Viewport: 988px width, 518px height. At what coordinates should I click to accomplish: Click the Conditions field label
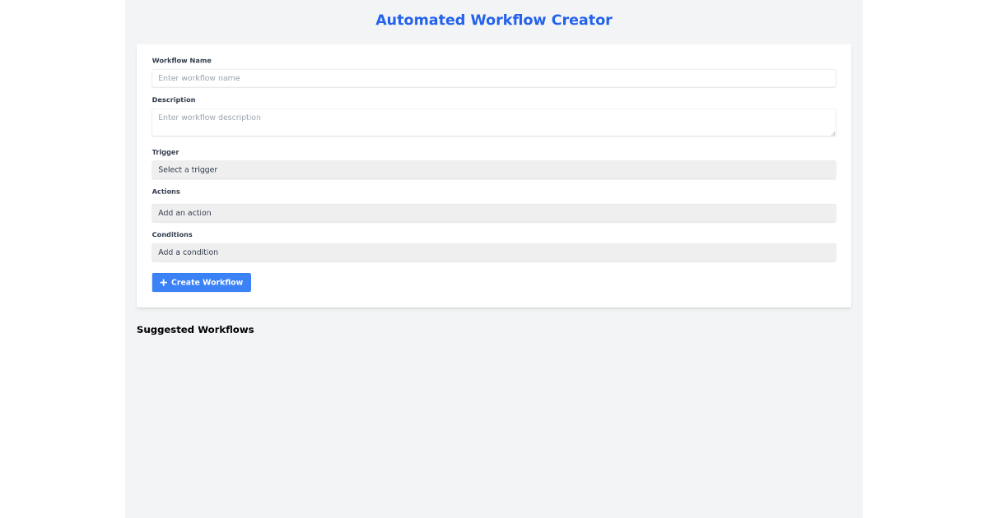click(x=172, y=234)
